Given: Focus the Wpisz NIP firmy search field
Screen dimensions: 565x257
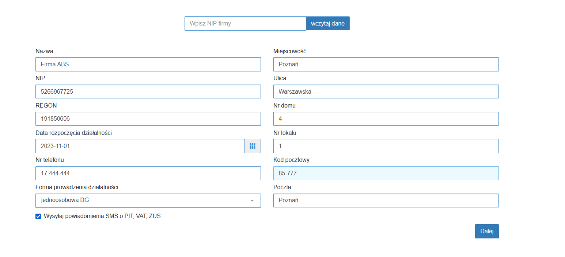Looking at the screenshot, I should click(x=245, y=23).
